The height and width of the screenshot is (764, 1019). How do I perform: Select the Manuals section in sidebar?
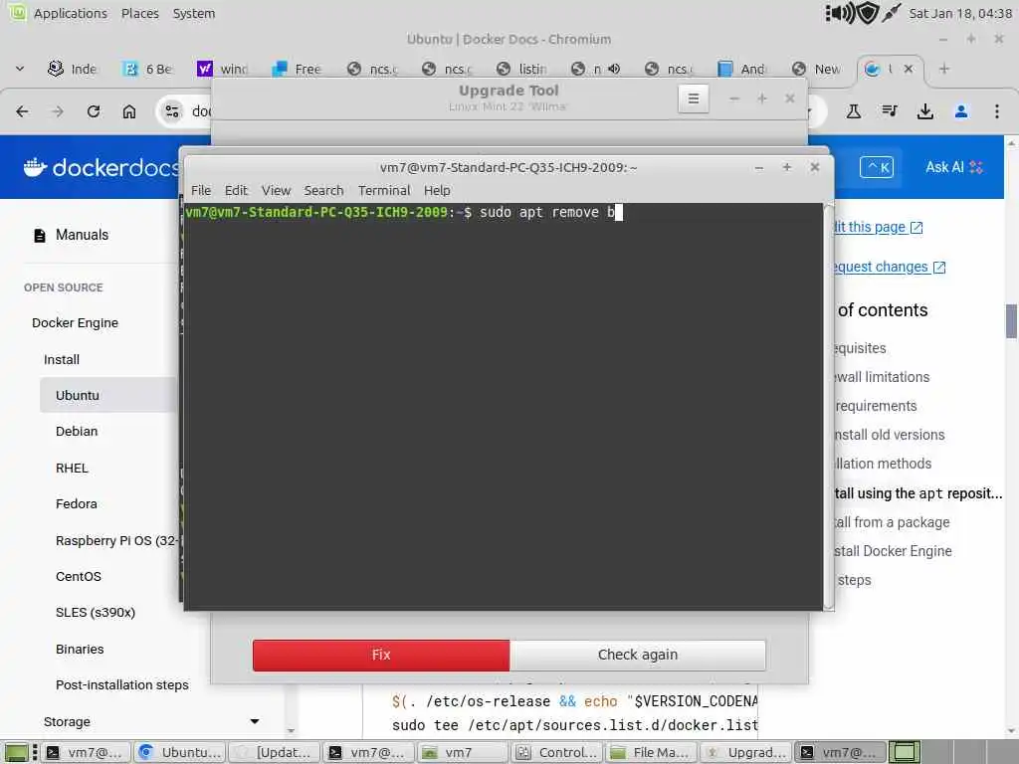[82, 235]
